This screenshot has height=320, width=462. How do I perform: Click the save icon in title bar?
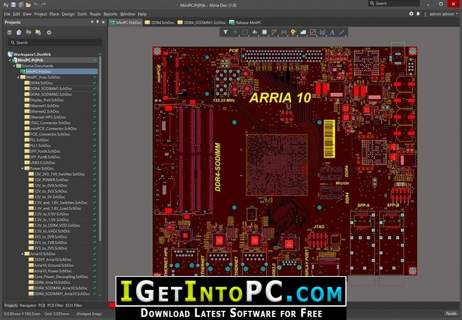coord(13,5)
